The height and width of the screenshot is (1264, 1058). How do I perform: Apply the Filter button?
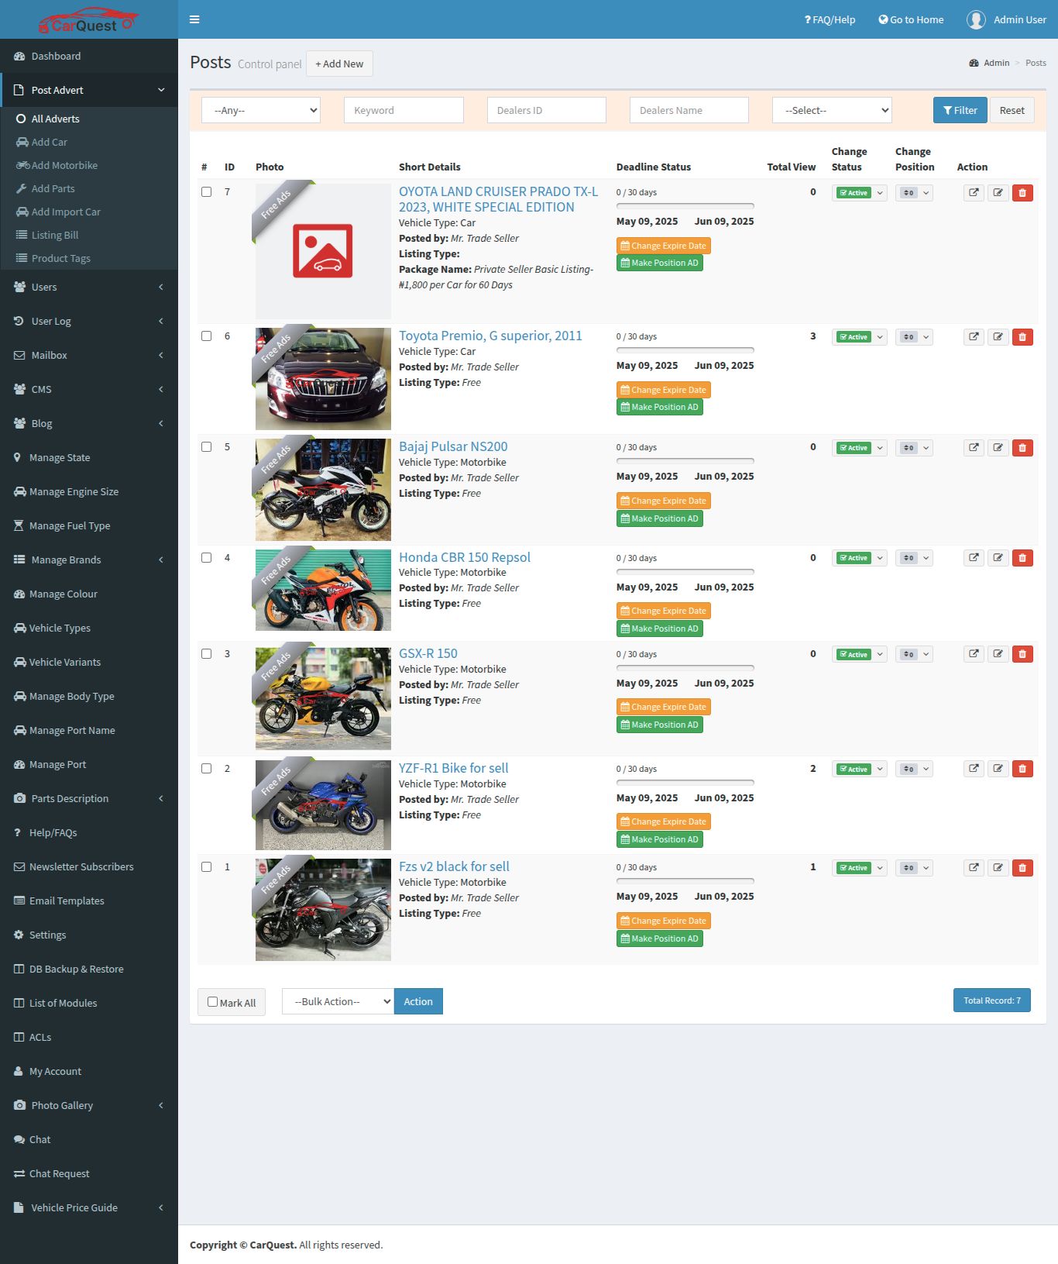[960, 110]
